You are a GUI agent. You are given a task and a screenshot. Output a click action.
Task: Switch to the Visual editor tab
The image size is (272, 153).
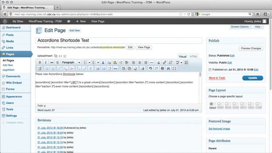[x=182, y=57]
